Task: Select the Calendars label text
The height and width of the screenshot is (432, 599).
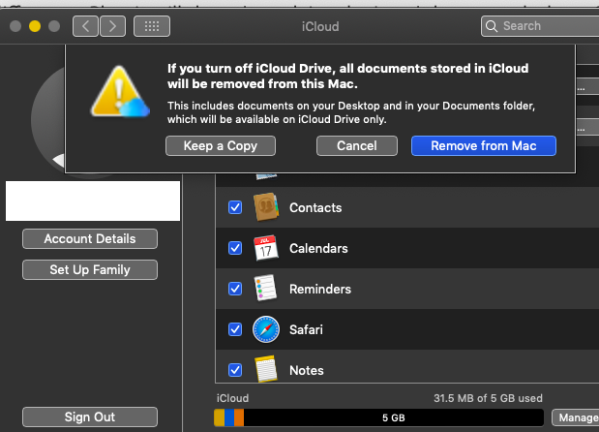Action: point(318,248)
